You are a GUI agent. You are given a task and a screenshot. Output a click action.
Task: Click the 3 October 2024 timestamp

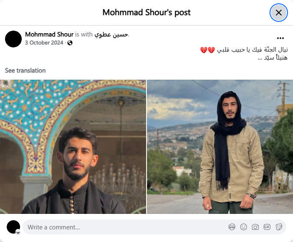click(x=44, y=43)
